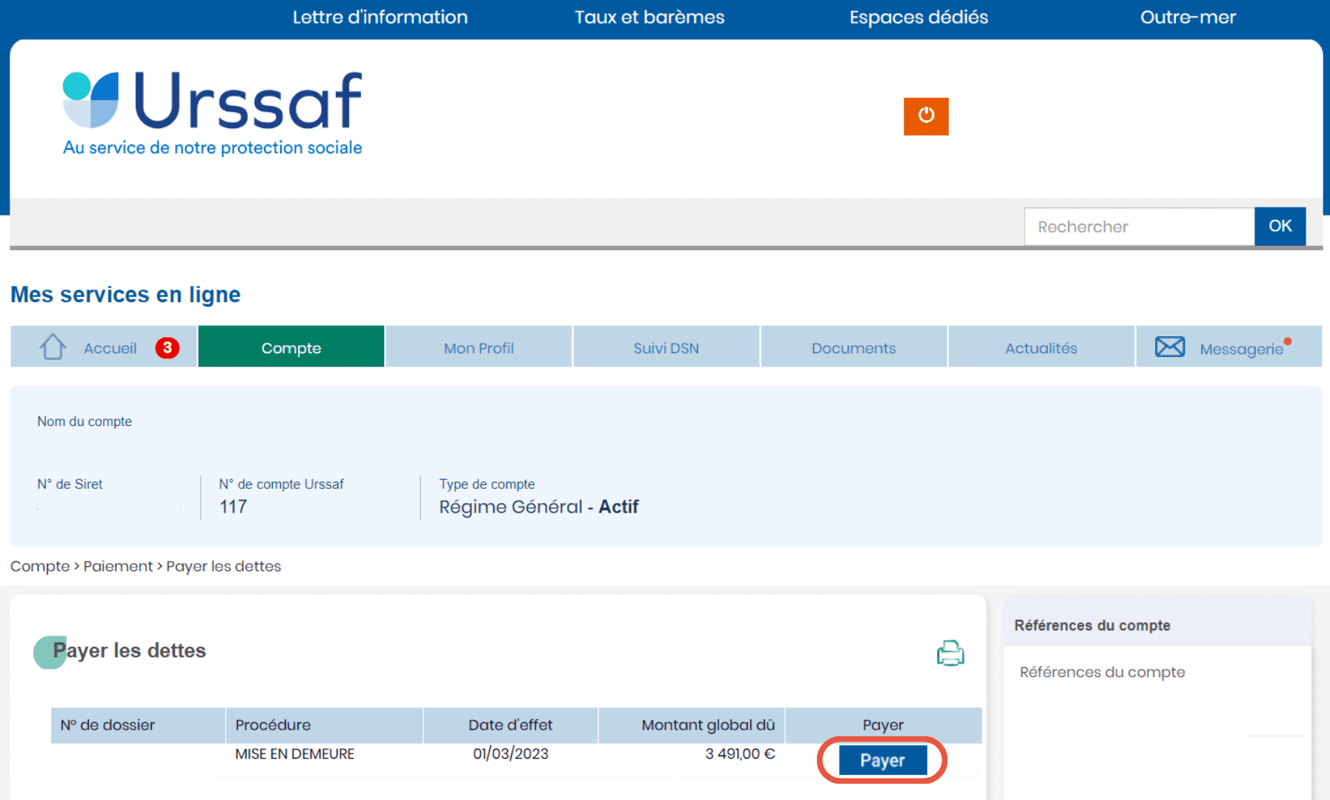Open Lettre d'information in top menu
The height and width of the screenshot is (800, 1330).
click(380, 17)
